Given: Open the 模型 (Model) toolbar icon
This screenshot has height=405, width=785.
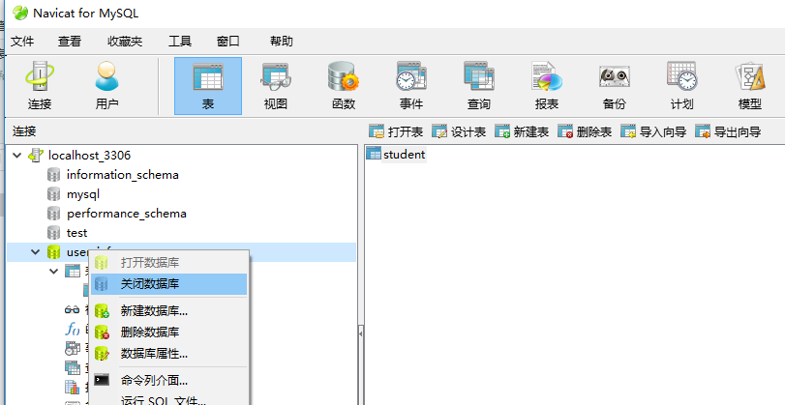Looking at the screenshot, I should click(x=750, y=86).
